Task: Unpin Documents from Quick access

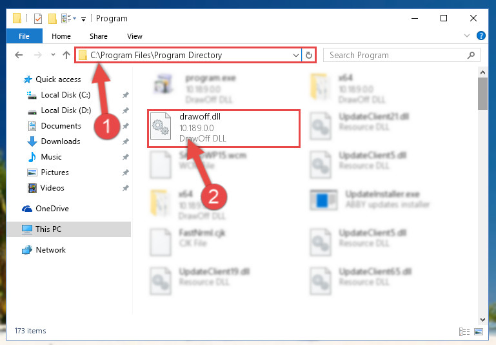Action: 126,126
